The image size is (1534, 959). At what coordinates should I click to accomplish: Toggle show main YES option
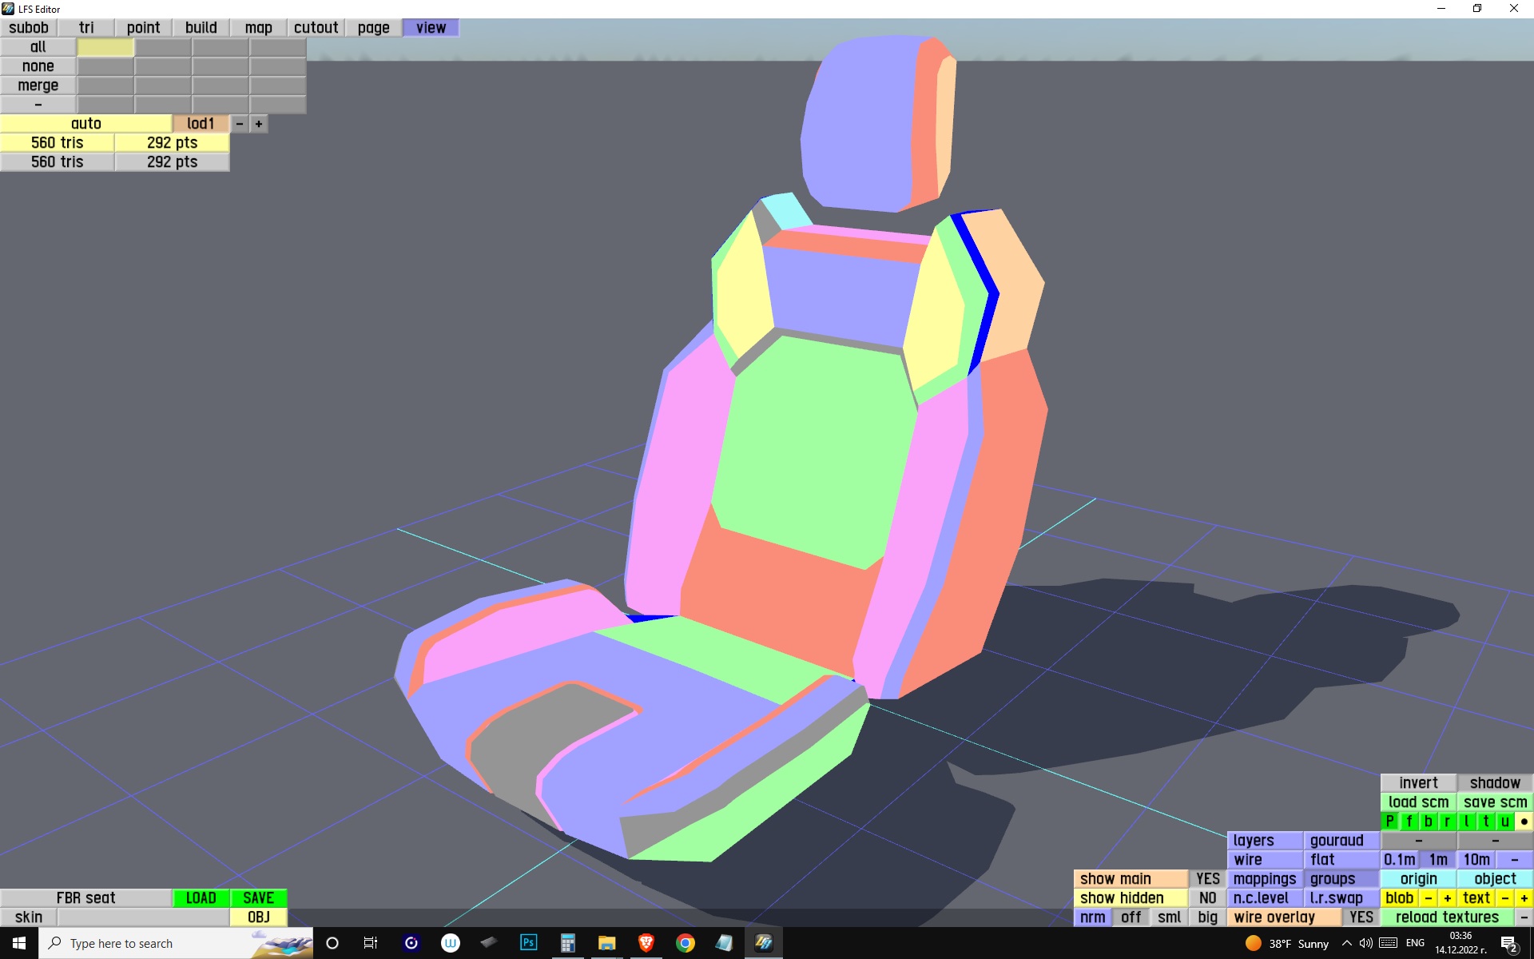coord(1207,879)
